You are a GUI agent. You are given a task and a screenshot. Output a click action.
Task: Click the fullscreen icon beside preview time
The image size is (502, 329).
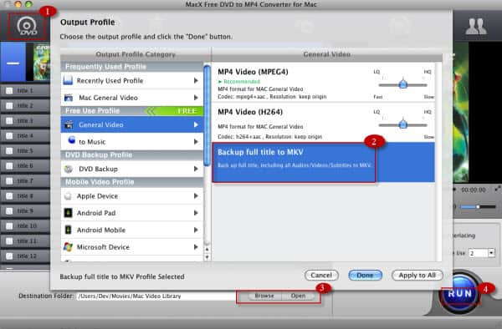click(497, 190)
